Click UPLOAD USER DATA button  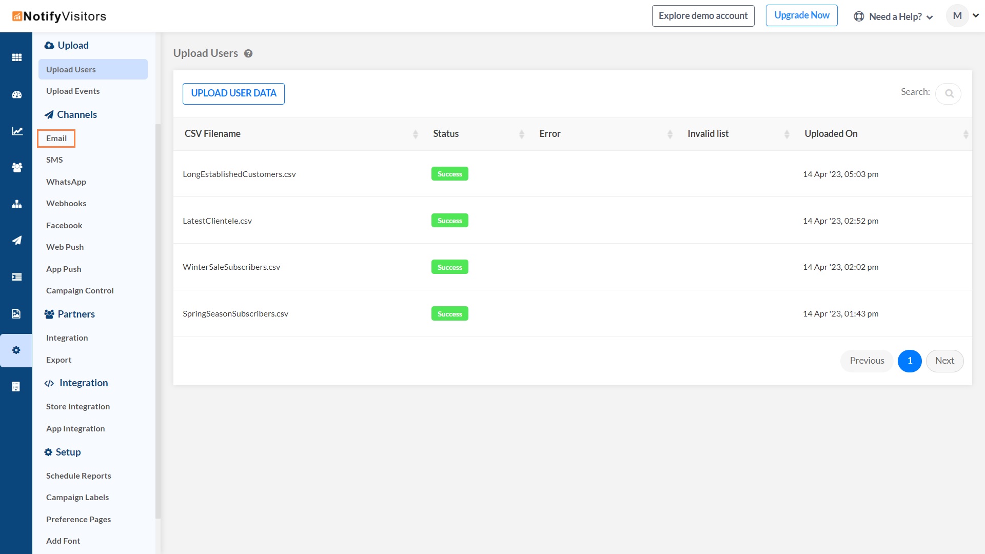click(x=233, y=94)
